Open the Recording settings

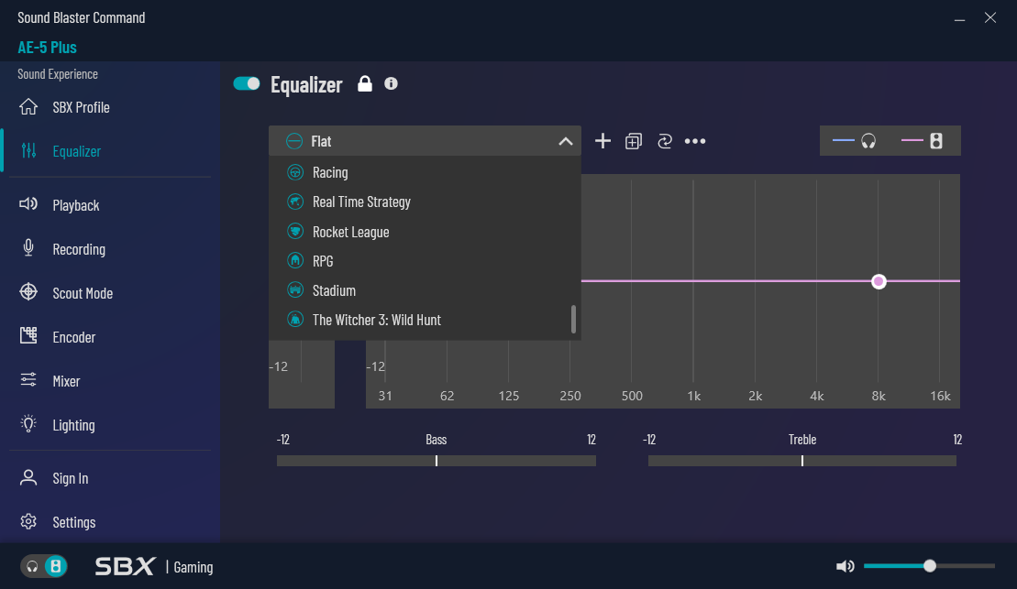(79, 249)
